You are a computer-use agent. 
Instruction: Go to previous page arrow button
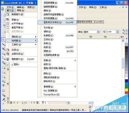[18, 103]
